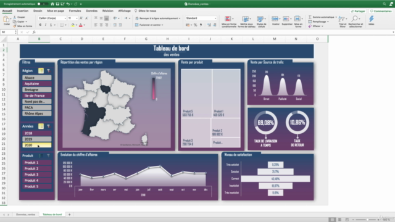Toggle the Alsace region filter
The width and height of the screenshot is (395, 222).
click(37, 78)
